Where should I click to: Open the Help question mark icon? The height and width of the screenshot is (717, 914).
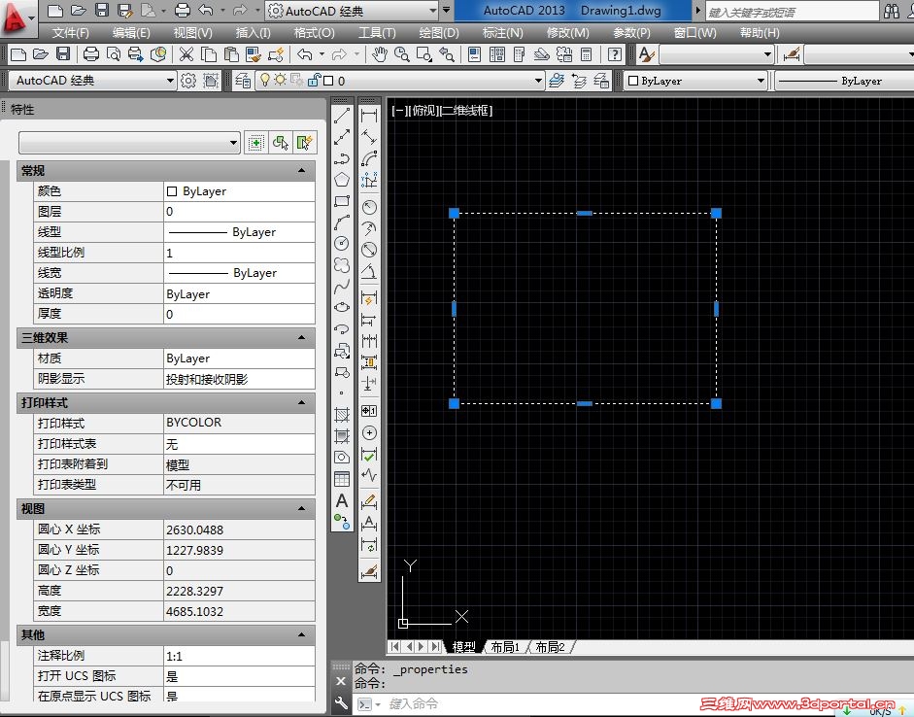(x=615, y=54)
